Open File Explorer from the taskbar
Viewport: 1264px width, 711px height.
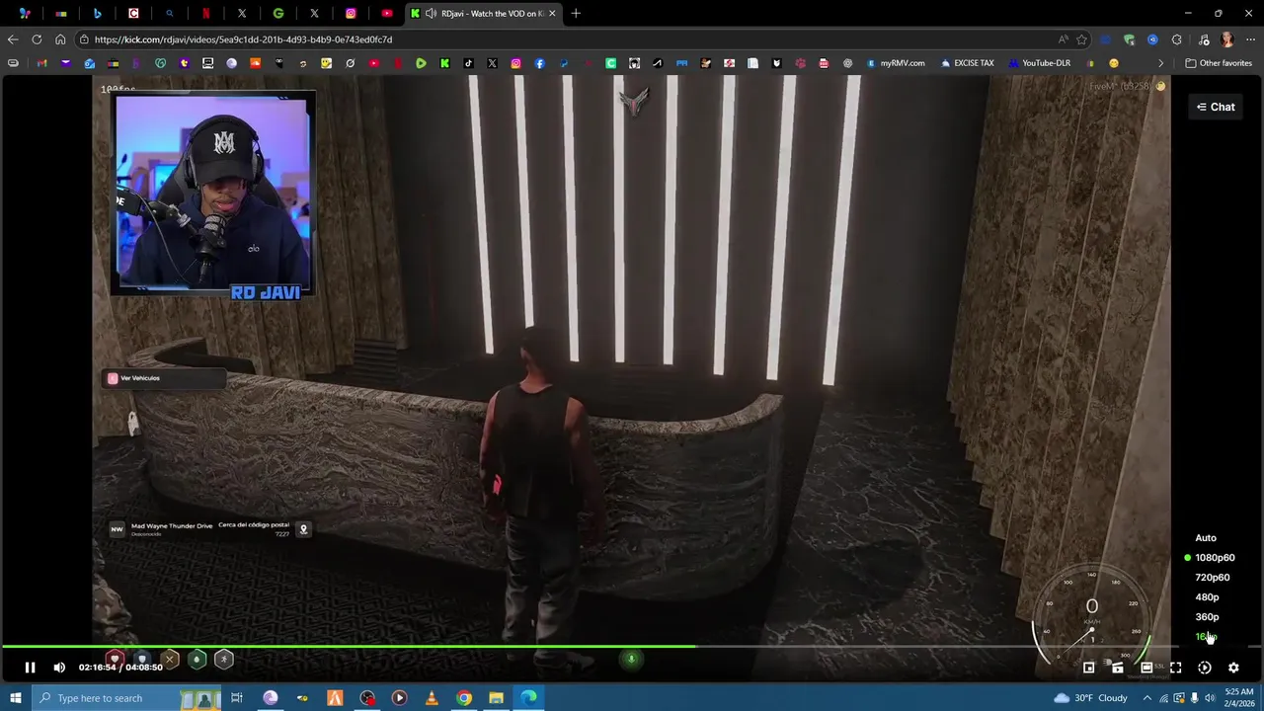pos(496,698)
